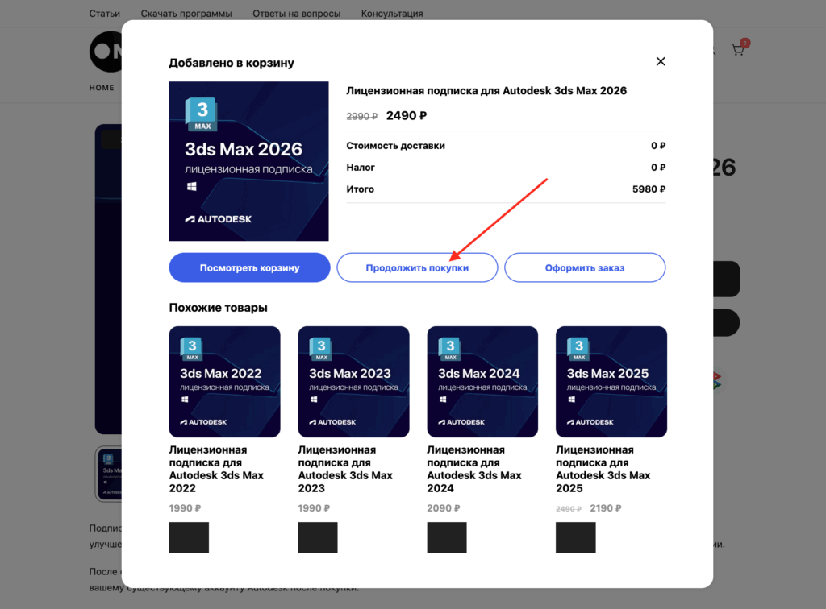The height and width of the screenshot is (609, 826).
Task: Select the 3ds Max 2025 thumbnail
Action: pyautogui.click(x=611, y=381)
